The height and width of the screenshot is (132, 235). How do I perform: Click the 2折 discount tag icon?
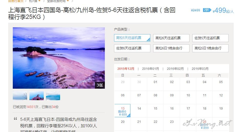pos(207,10)
